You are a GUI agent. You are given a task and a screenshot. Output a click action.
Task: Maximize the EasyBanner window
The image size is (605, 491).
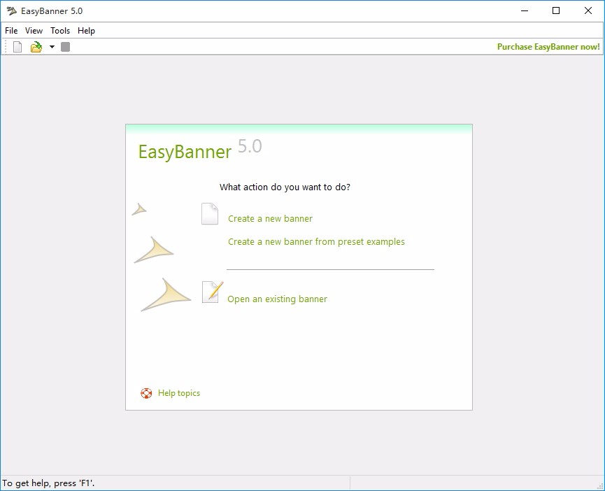coord(556,10)
